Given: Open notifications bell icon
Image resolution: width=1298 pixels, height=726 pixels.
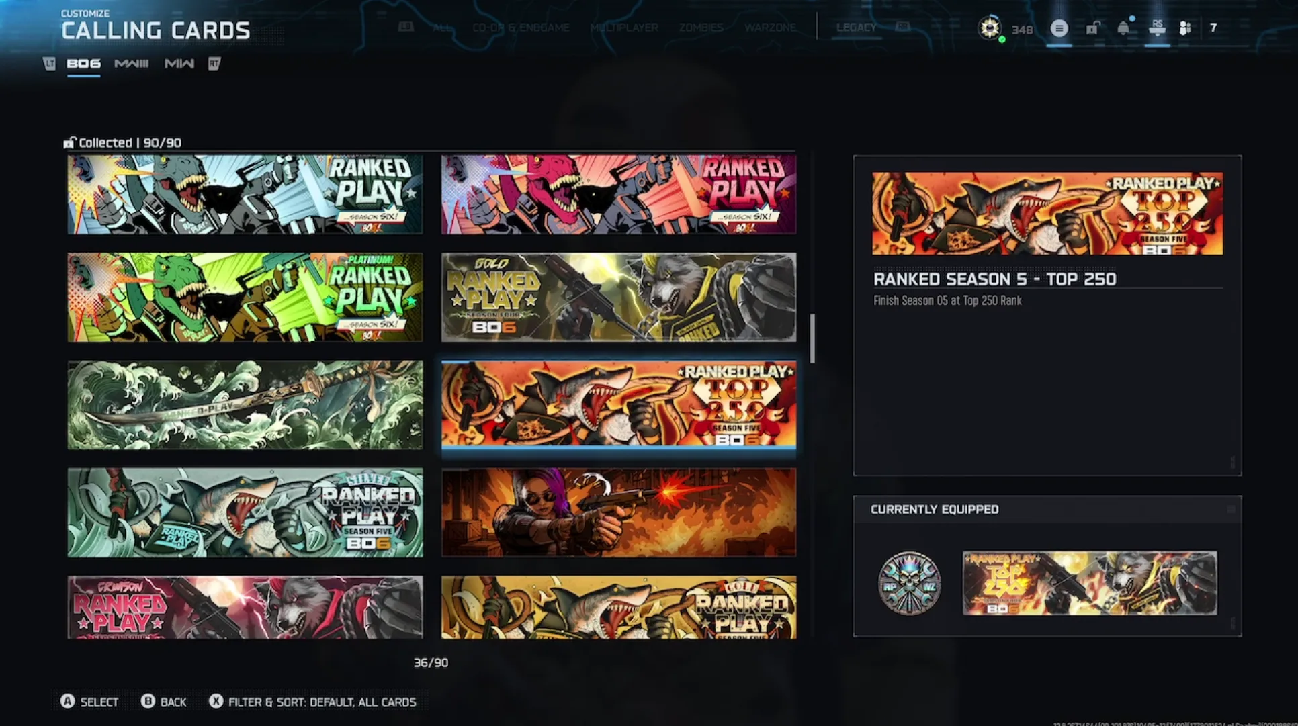Looking at the screenshot, I should click(x=1123, y=28).
